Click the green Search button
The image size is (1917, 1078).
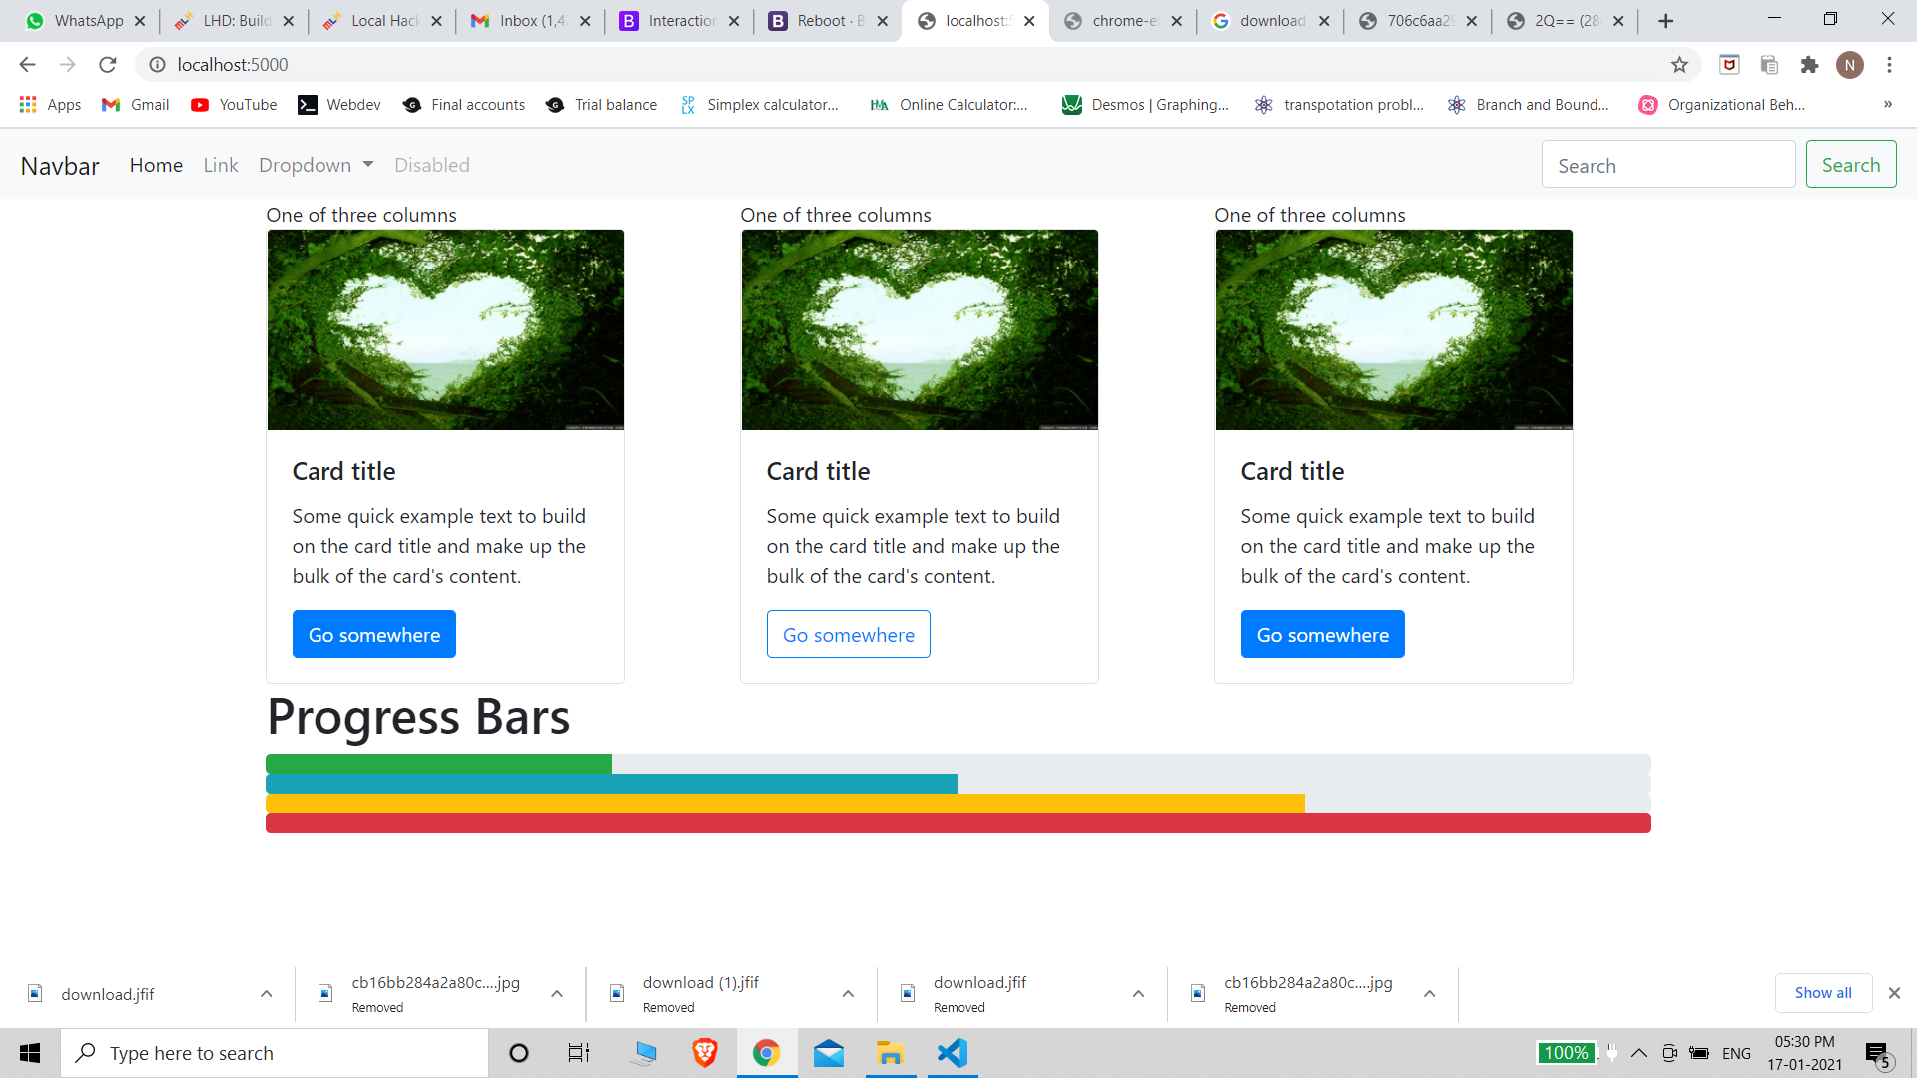click(x=1850, y=165)
